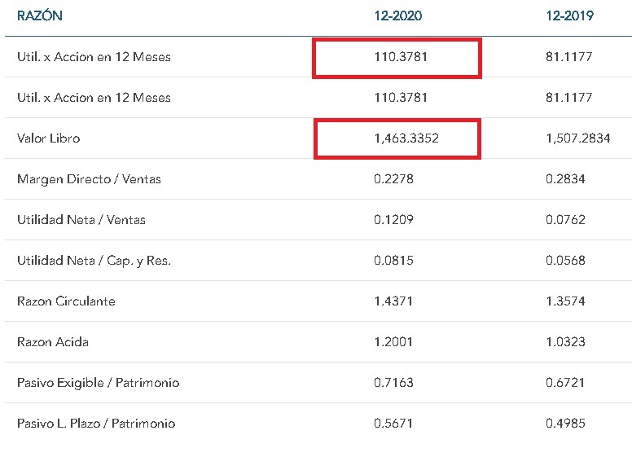Select the red-boxed 110.3781 value
Viewport: 632px width, 457px height.
(397, 57)
